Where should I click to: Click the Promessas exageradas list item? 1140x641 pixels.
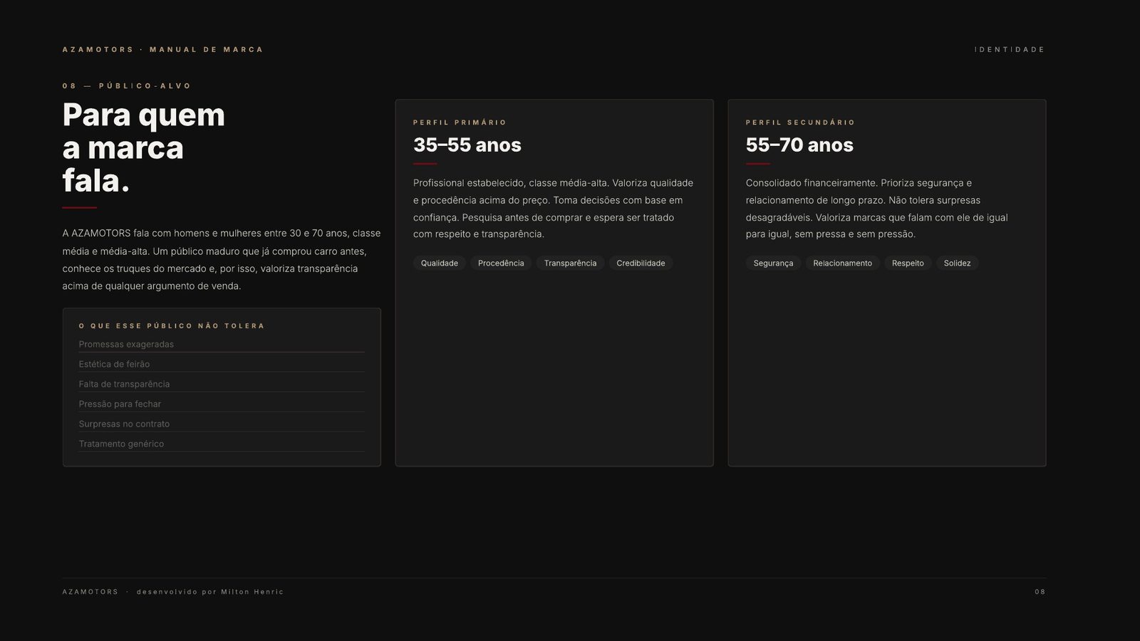(x=222, y=344)
